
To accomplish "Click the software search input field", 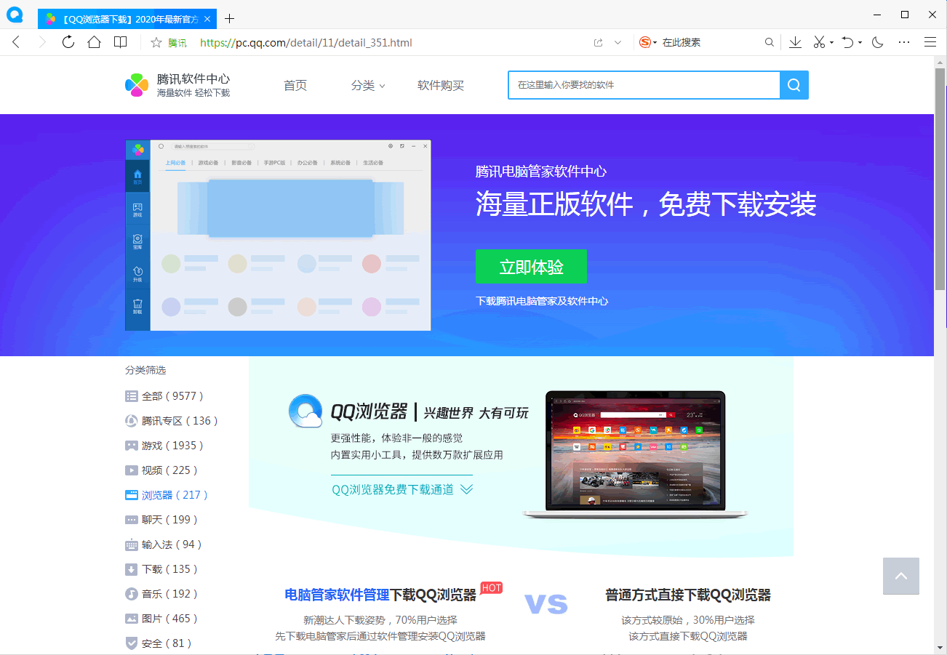I will point(644,85).
